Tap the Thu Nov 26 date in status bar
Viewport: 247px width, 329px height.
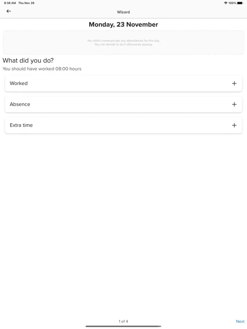click(x=26, y=3)
